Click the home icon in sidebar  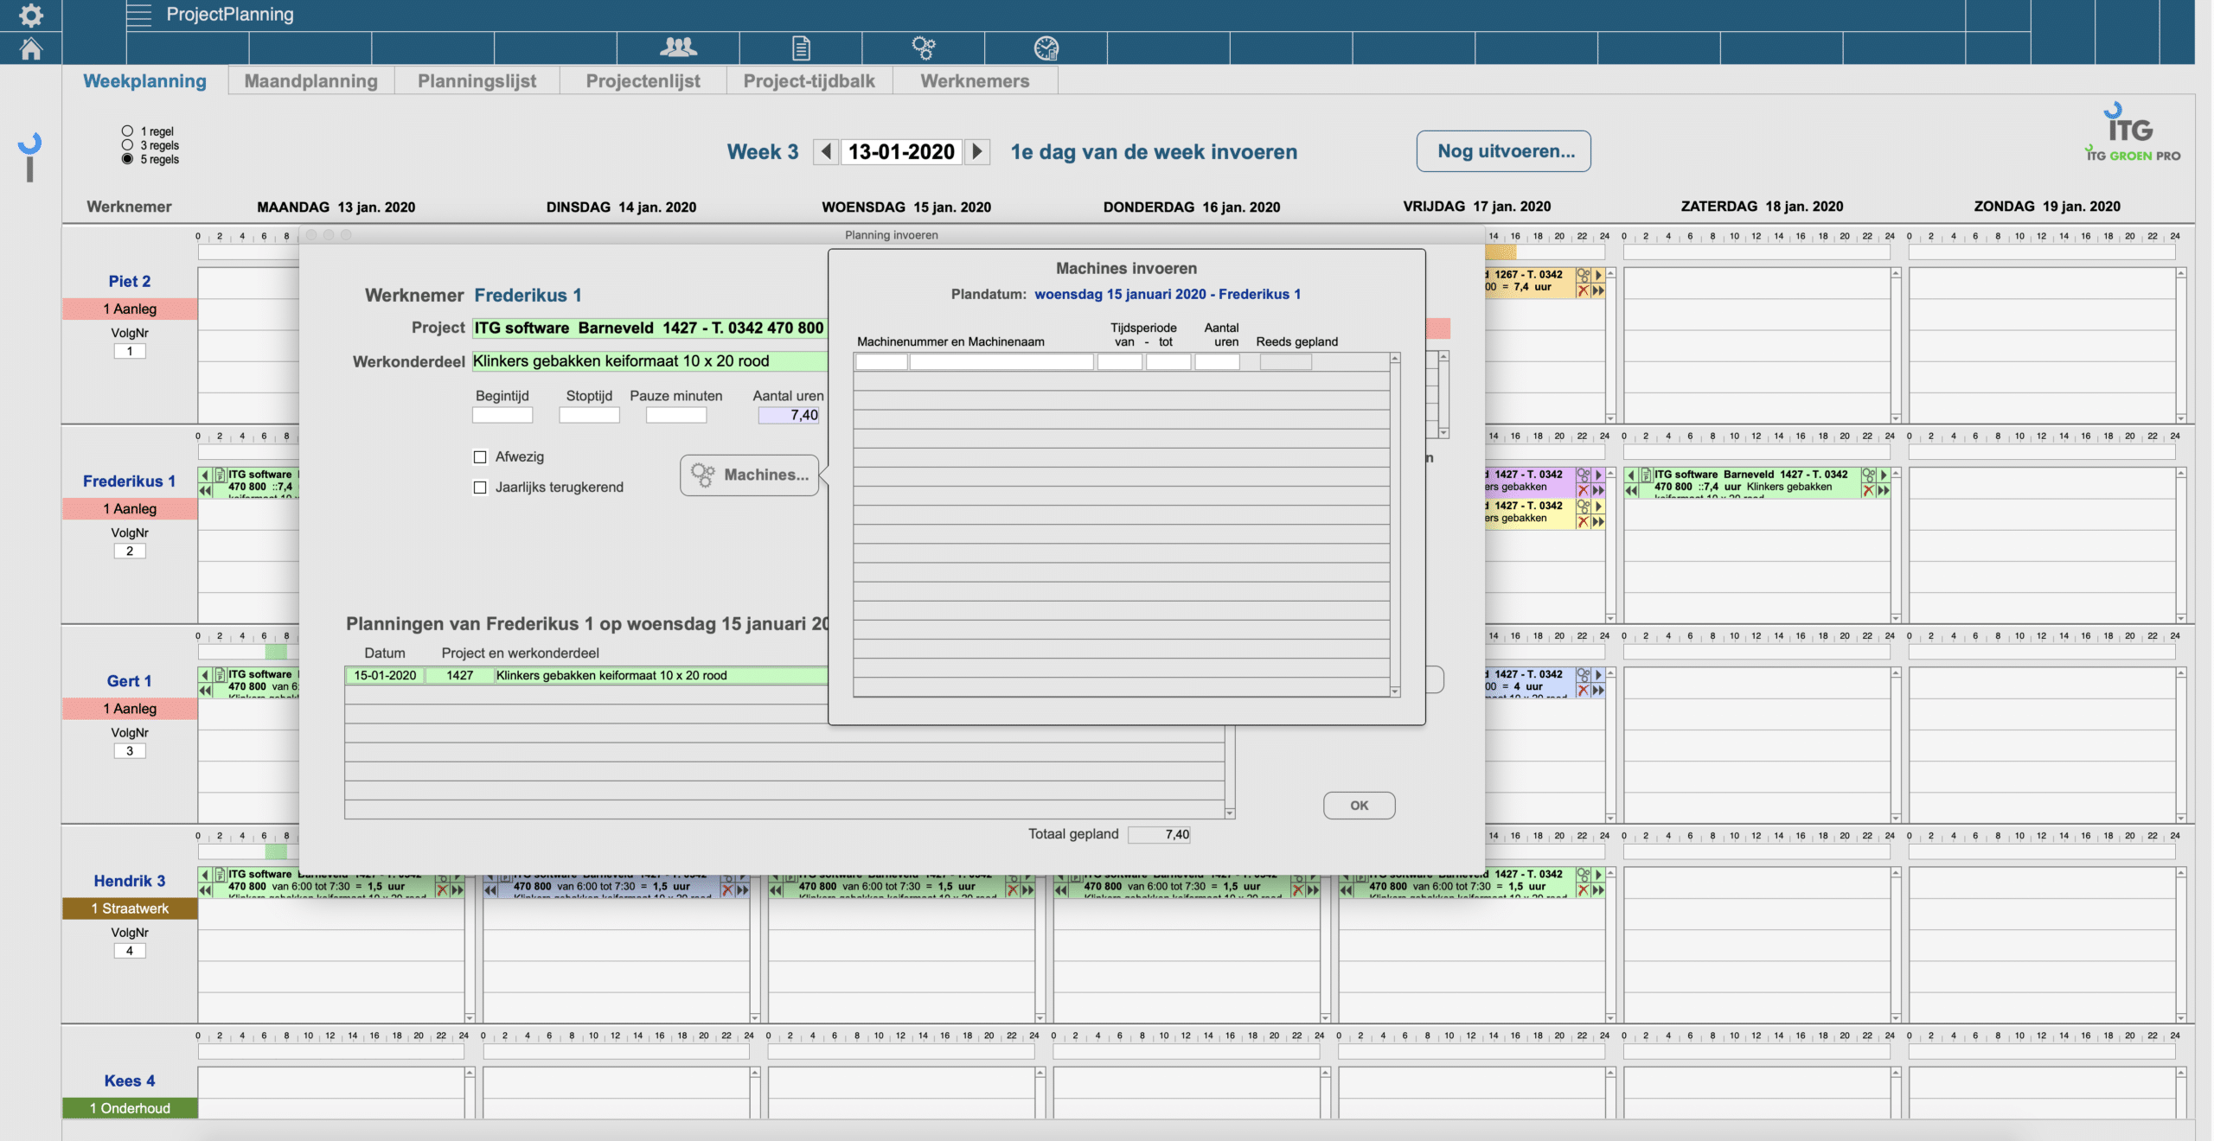(x=31, y=48)
